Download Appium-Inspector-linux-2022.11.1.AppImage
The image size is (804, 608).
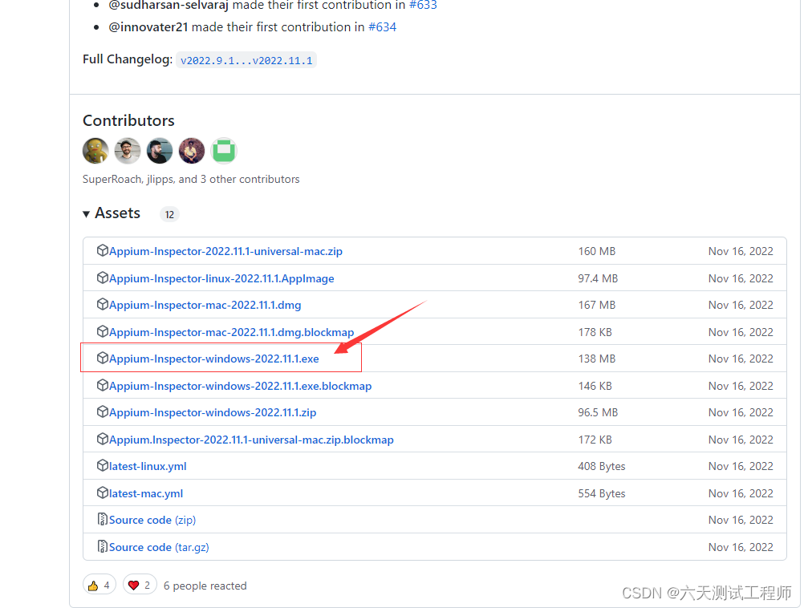coord(221,278)
